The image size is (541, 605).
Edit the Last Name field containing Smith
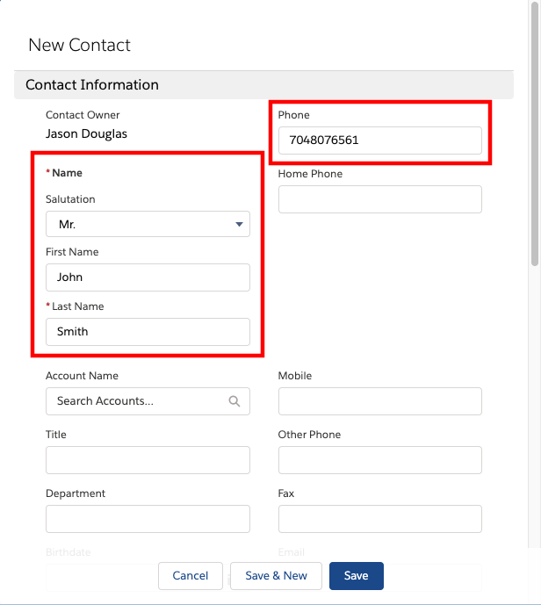click(148, 332)
